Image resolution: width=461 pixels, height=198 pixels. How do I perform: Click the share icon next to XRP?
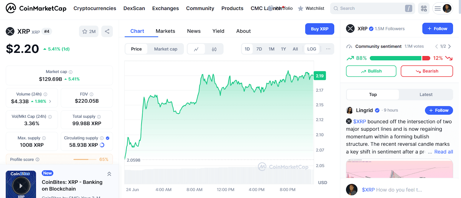coord(107,31)
